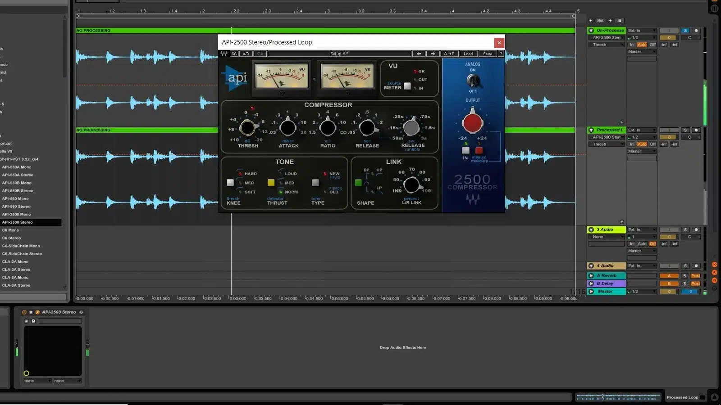Collapse the Un-Processed track fold triangle
This screenshot has width=721, height=405.
coord(591,31)
